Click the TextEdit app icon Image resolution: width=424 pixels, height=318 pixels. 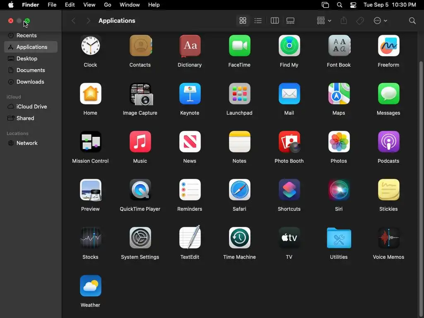coord(190,237)
